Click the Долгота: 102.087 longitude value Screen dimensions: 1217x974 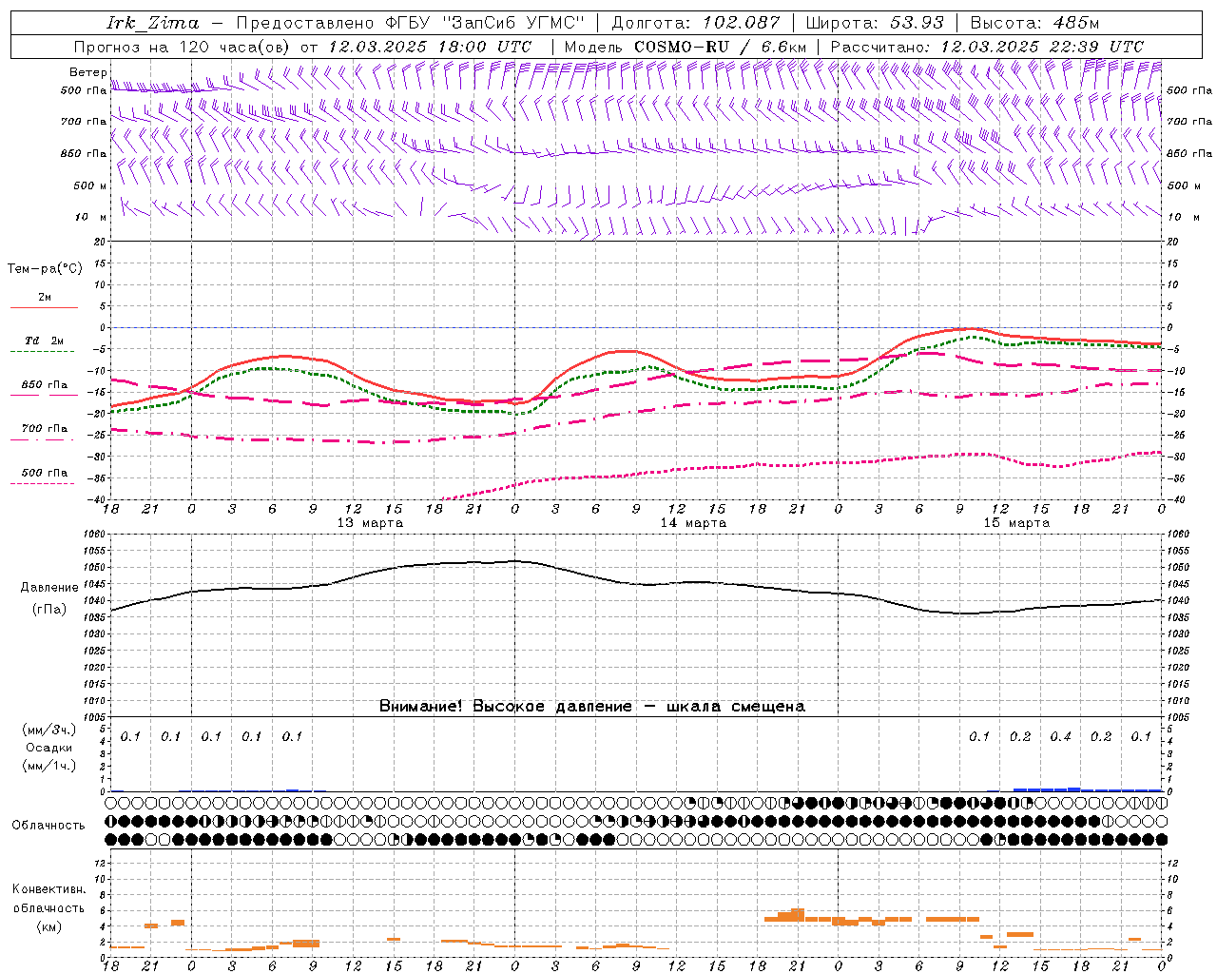tap(695, 23)
